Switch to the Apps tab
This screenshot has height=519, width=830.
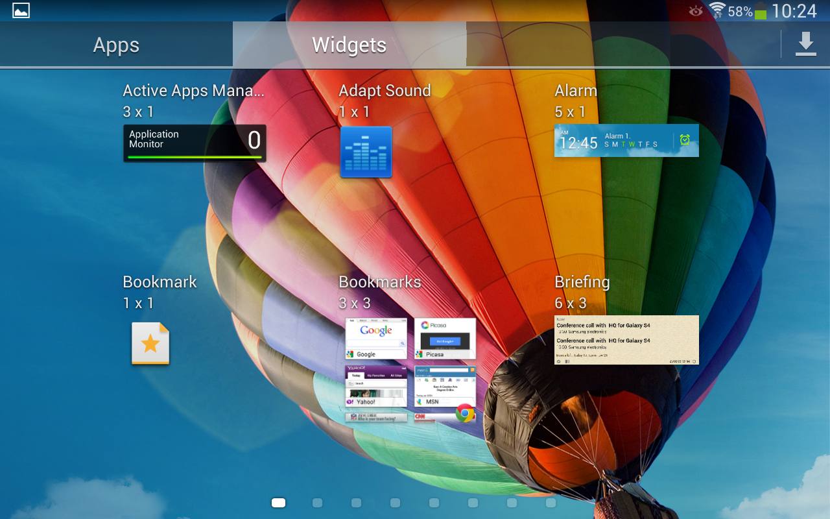[116, 45]
